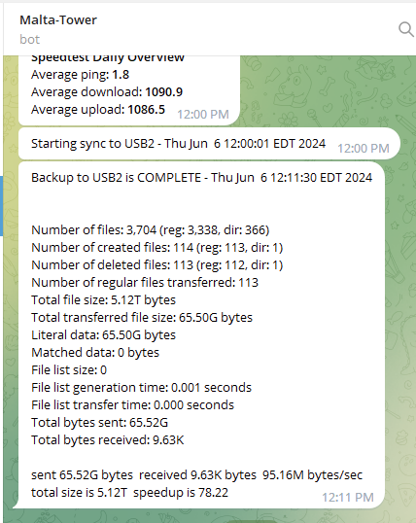The height and width of the screenshot is (523, 416).
Task: Select 'Literal data: 65.50G bytes' line
Action: (x=103, y=334)
